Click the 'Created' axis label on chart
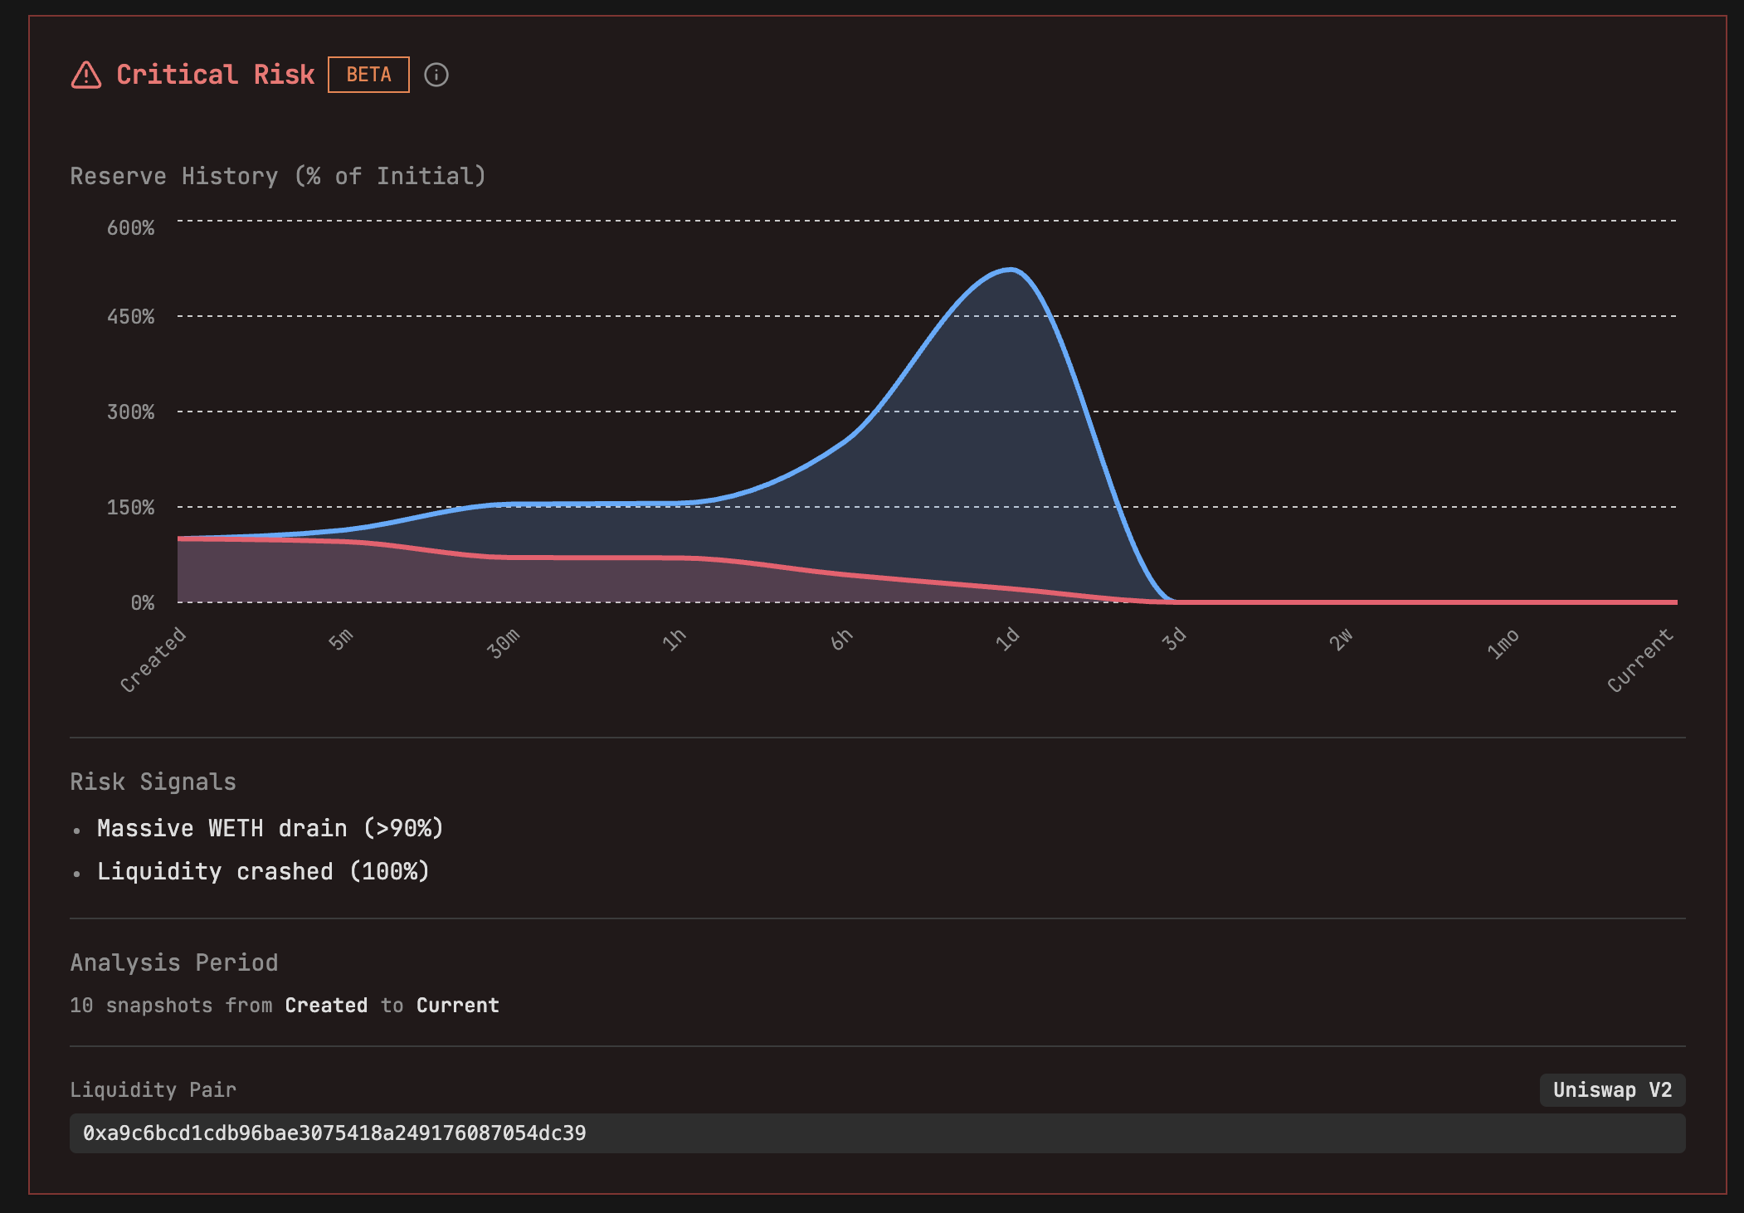The height and width of the screenshot is (1213, 1744). 153,660
